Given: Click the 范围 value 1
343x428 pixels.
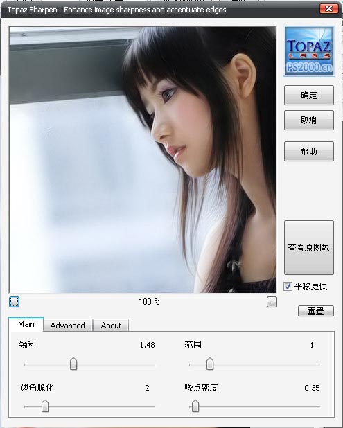Looking at the screenshot, I should coord(312,345).
